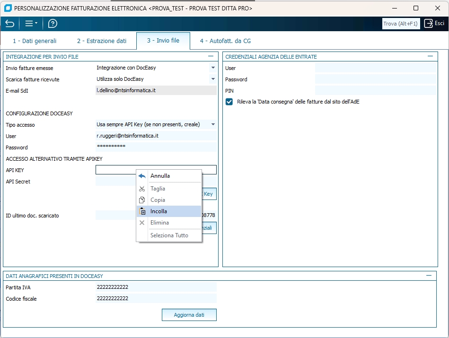Collapse the Integrazione per invio file panel
This screenshot has height=338, width=449.
point(211,56)
